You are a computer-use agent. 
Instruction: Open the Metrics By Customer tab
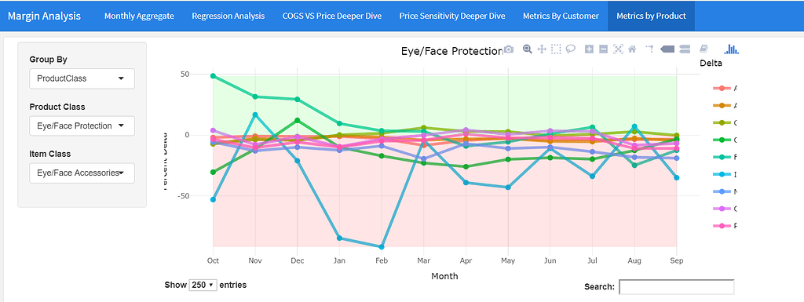(561, 16)
